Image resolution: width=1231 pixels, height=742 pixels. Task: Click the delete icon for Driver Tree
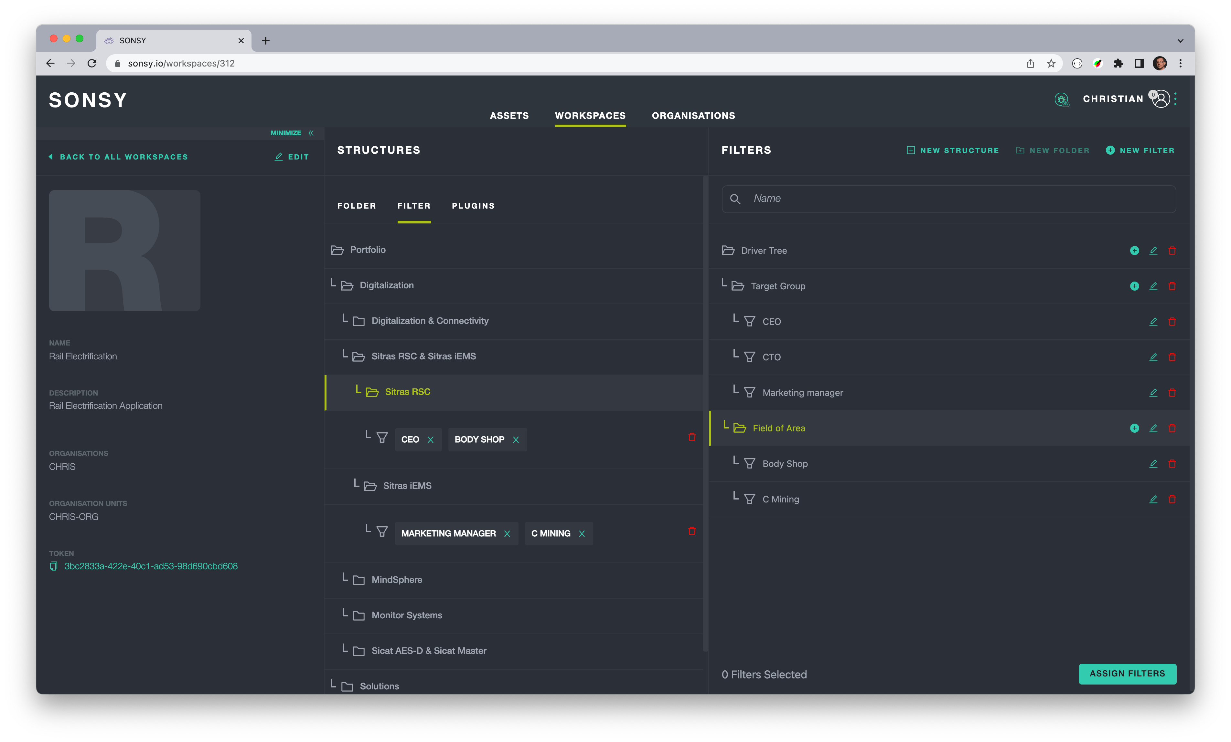(x=1172, y=251)
